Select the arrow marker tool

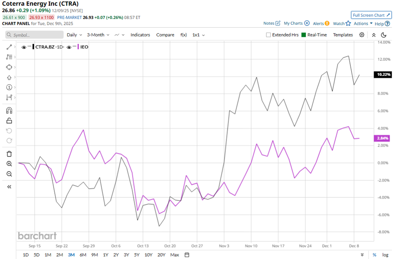pos(9,77)
